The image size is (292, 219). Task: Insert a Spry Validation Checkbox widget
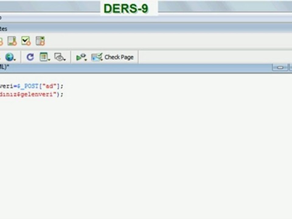tap(26, 41)
